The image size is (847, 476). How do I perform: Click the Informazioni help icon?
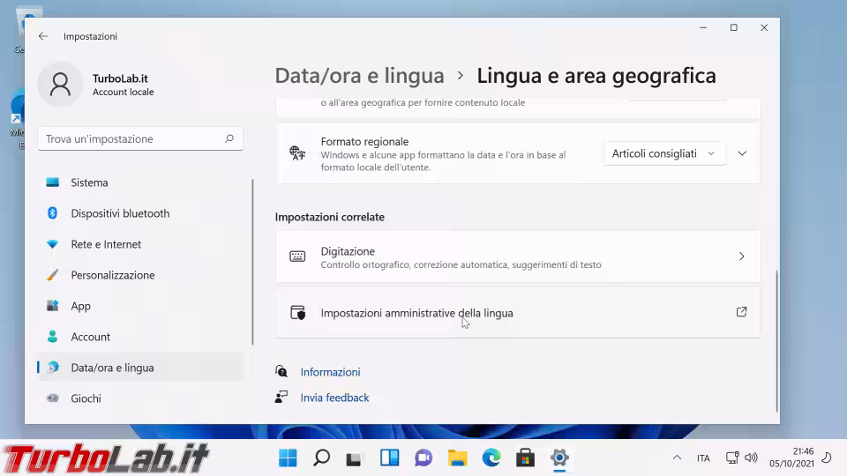(281, 371)
